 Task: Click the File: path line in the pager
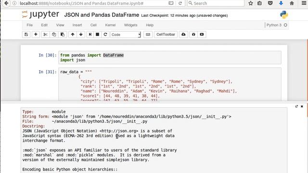[85, 122]
